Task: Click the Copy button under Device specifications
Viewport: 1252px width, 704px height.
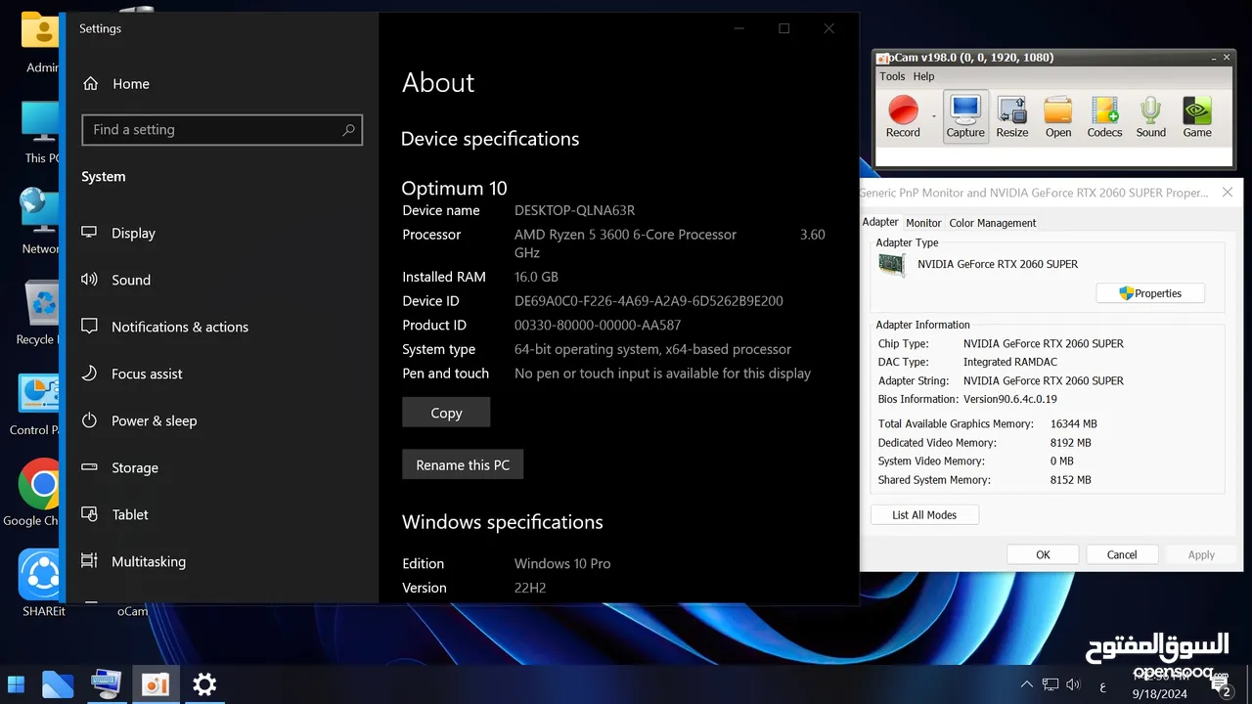Action: pyautogui.click(x=446, y=413)
